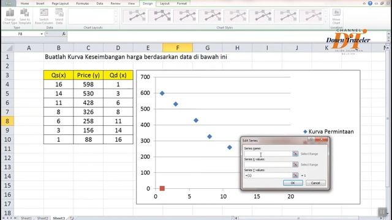Click the Series Y values input field
The image size is (392, 220).
[x=268, y=175]
